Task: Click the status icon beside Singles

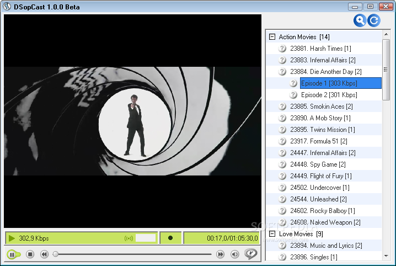Action: click(x=282, y=257)
